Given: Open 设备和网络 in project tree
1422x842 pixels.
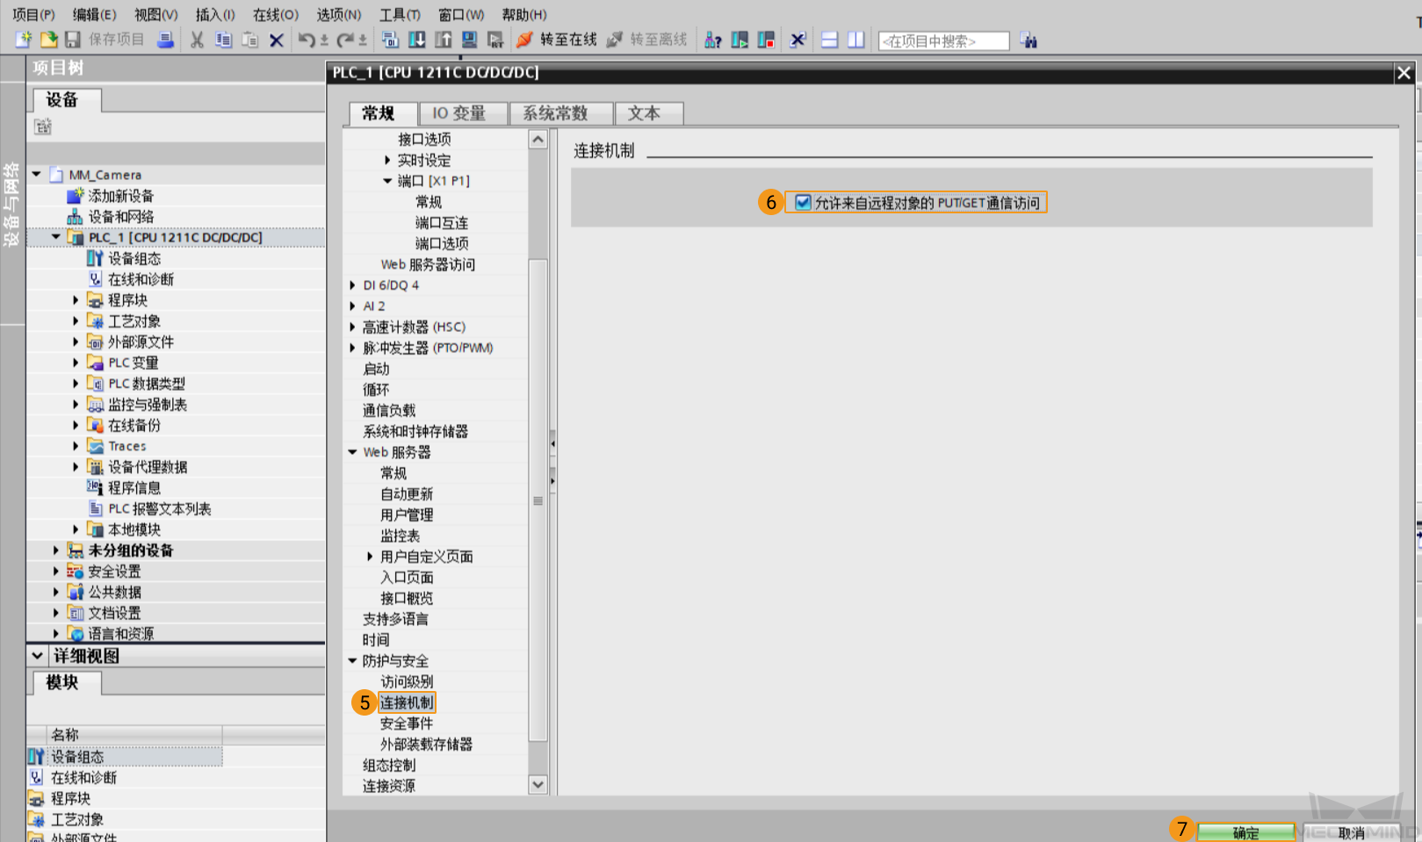Looking at the screenshot, I should click(120, 217).
